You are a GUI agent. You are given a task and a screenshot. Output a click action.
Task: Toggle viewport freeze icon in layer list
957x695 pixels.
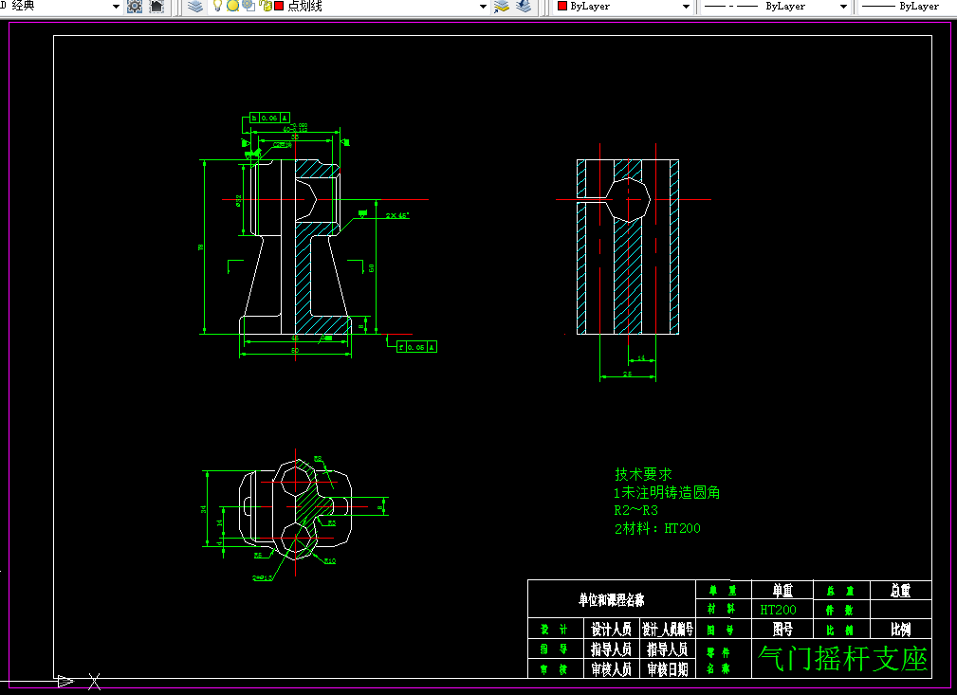click(248, 6)
